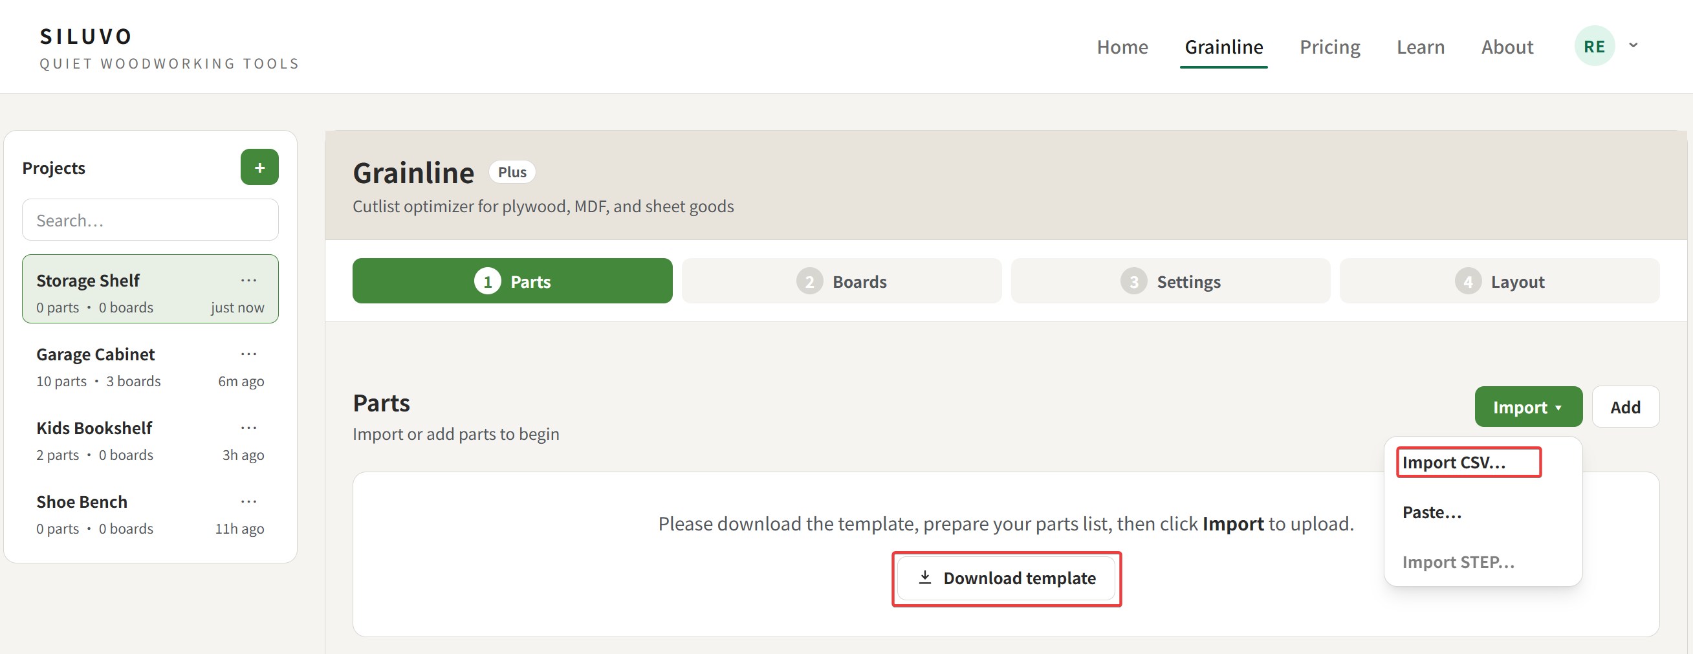1693x654 pixels.
Task: Open the Shoe Bench options menu
Action: click(249, 501)
